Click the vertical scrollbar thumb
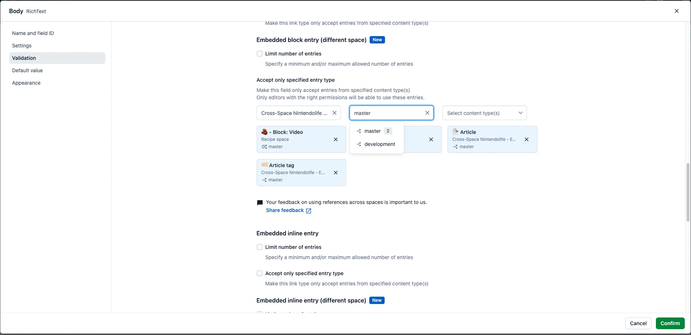Viewport: 691px width, 335px height. click(688, 192)
